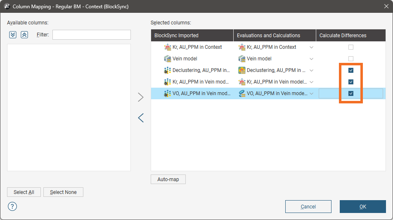This screenshot has height=220, width=393.
Task: Open the help question mark icon
Action: point(12,206)
